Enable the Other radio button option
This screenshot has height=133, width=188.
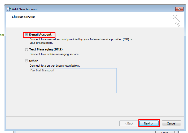pos(27,61)
